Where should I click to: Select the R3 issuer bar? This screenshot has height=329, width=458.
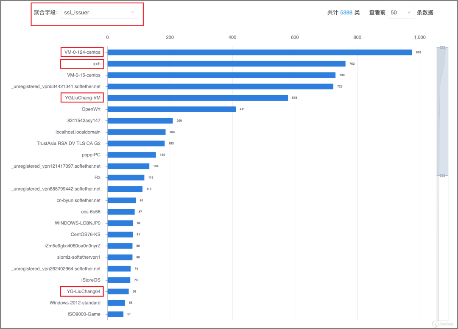[126, 177]
